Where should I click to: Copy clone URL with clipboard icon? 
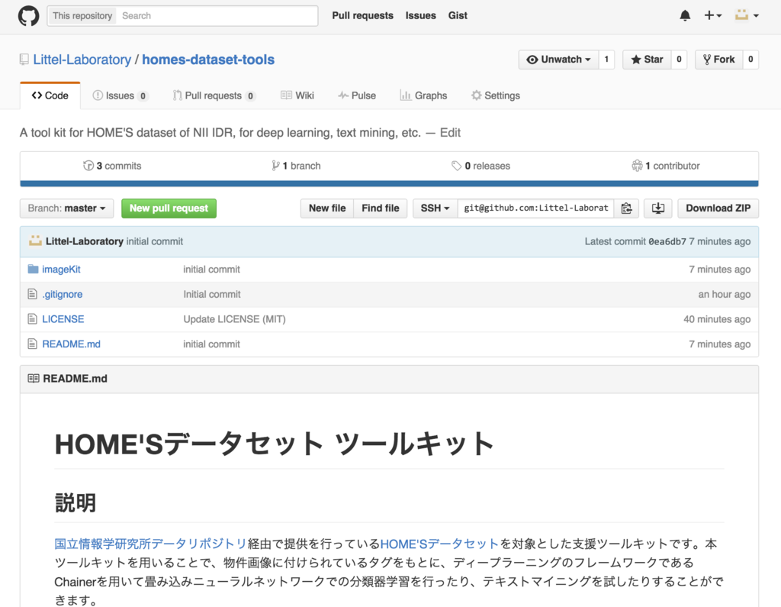tap(627, 208)
